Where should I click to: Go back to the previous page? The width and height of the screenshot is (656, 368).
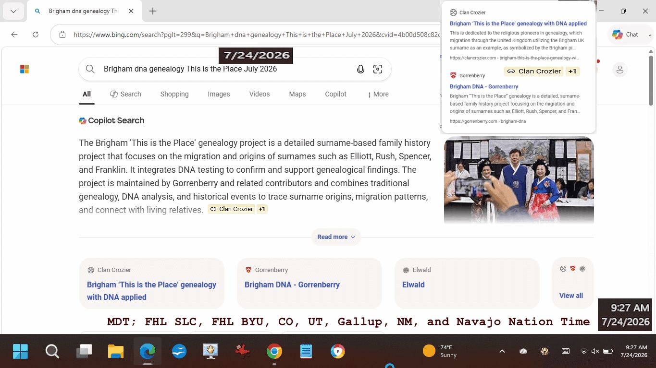(14, 35)
